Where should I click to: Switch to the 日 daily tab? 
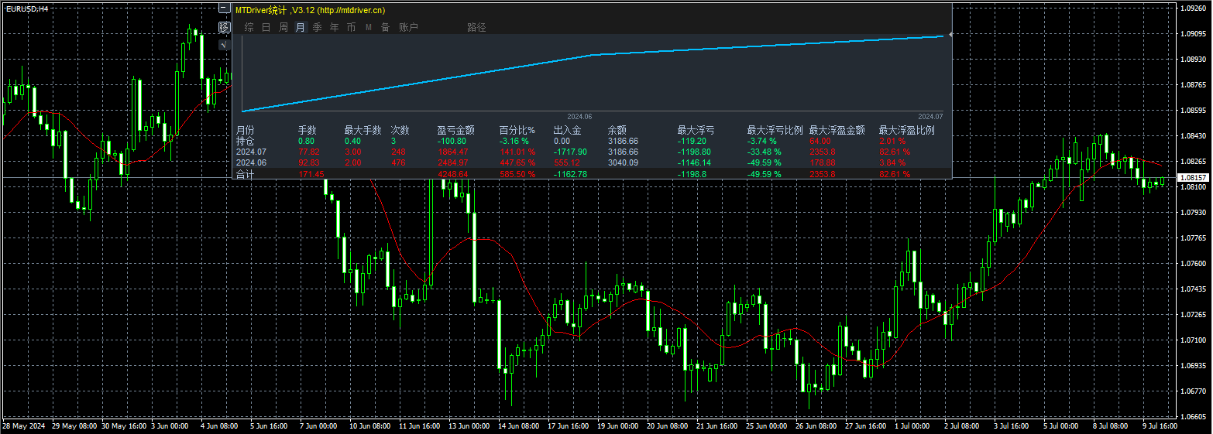266,27
